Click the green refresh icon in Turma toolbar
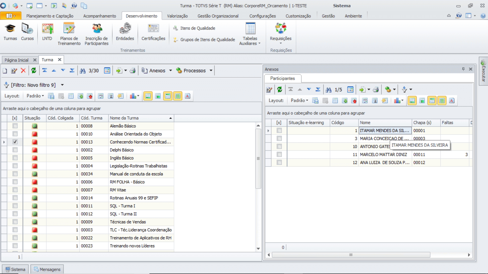488x274 pixels. pyautogui.click(x=34, y=71)
